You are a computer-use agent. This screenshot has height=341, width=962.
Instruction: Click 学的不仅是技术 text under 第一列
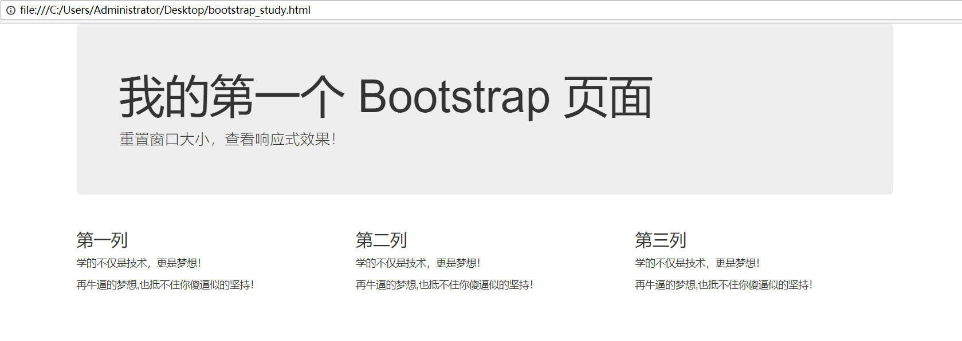[x=139, y=263]
